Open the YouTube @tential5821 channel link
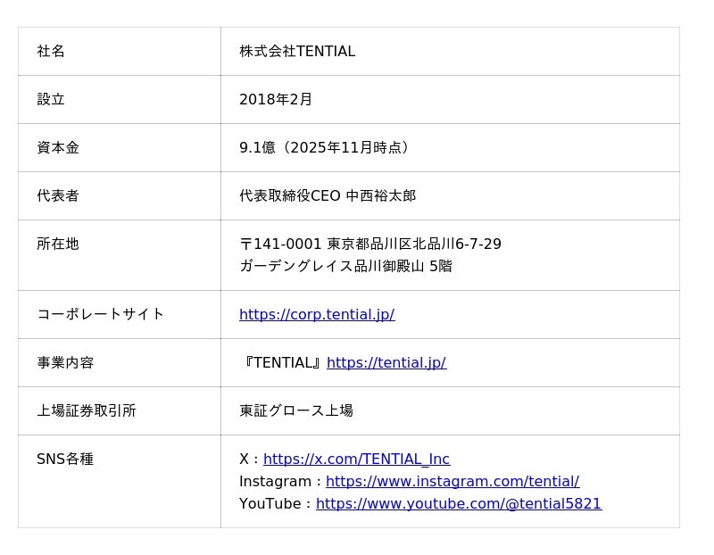Viewport: 714px width, 555px height. (x=459, y=503)
